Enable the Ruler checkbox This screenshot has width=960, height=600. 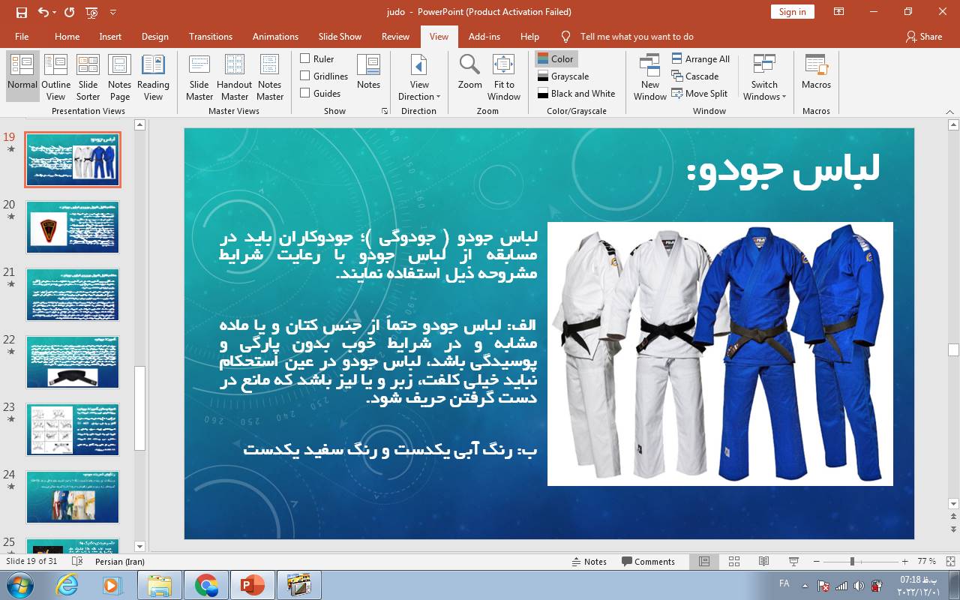[x=305, y=58]
